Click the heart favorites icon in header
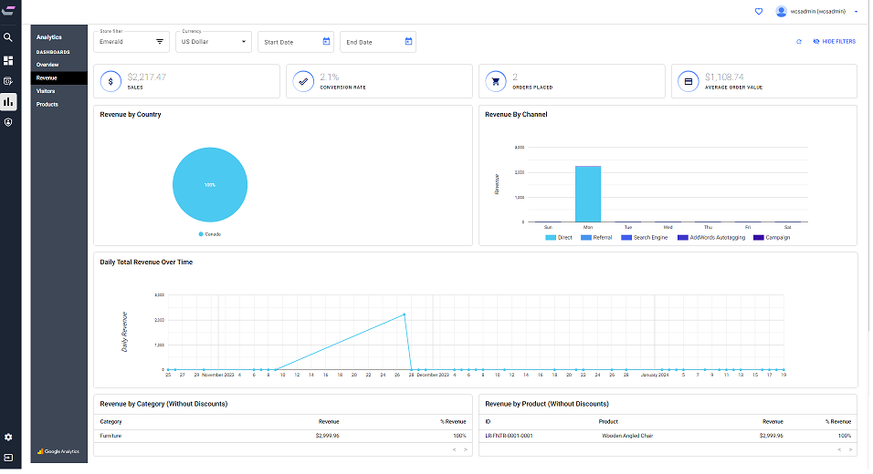The width and height of the screenshot is (873, 474). click(758, 11)
